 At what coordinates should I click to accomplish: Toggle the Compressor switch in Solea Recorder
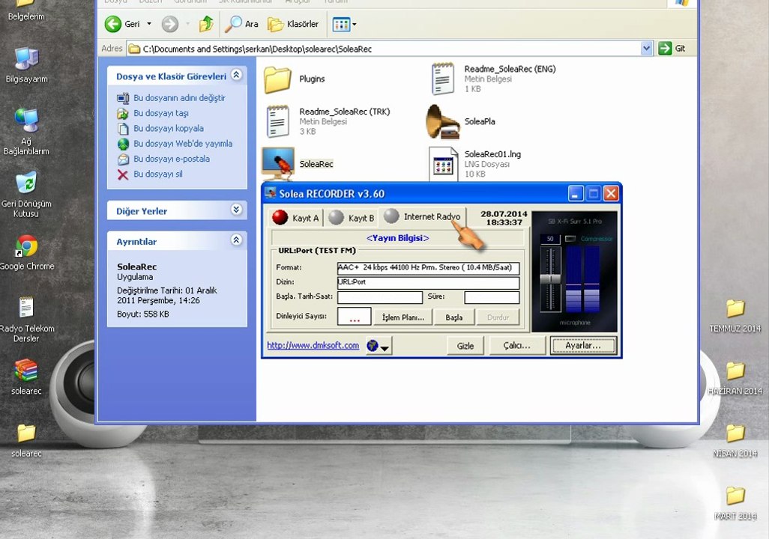click(570, 239)
